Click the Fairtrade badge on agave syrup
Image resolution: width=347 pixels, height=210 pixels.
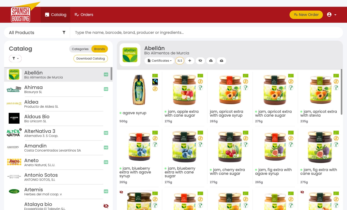[x=155, y=82]
